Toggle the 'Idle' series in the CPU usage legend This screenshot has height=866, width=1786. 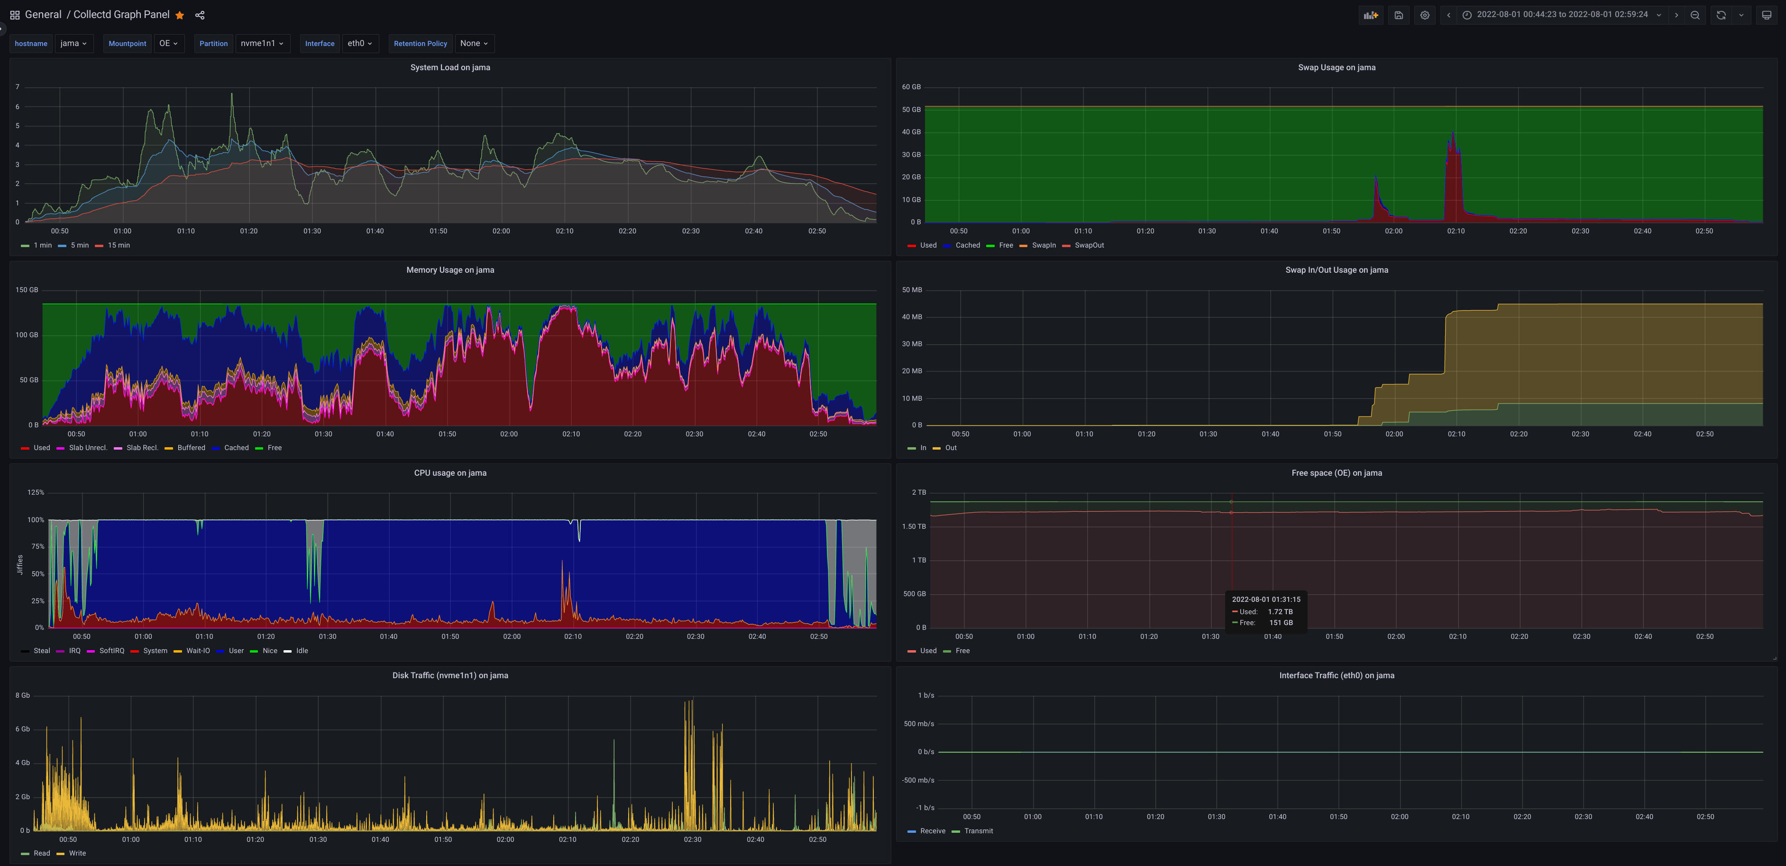[302, 651]
